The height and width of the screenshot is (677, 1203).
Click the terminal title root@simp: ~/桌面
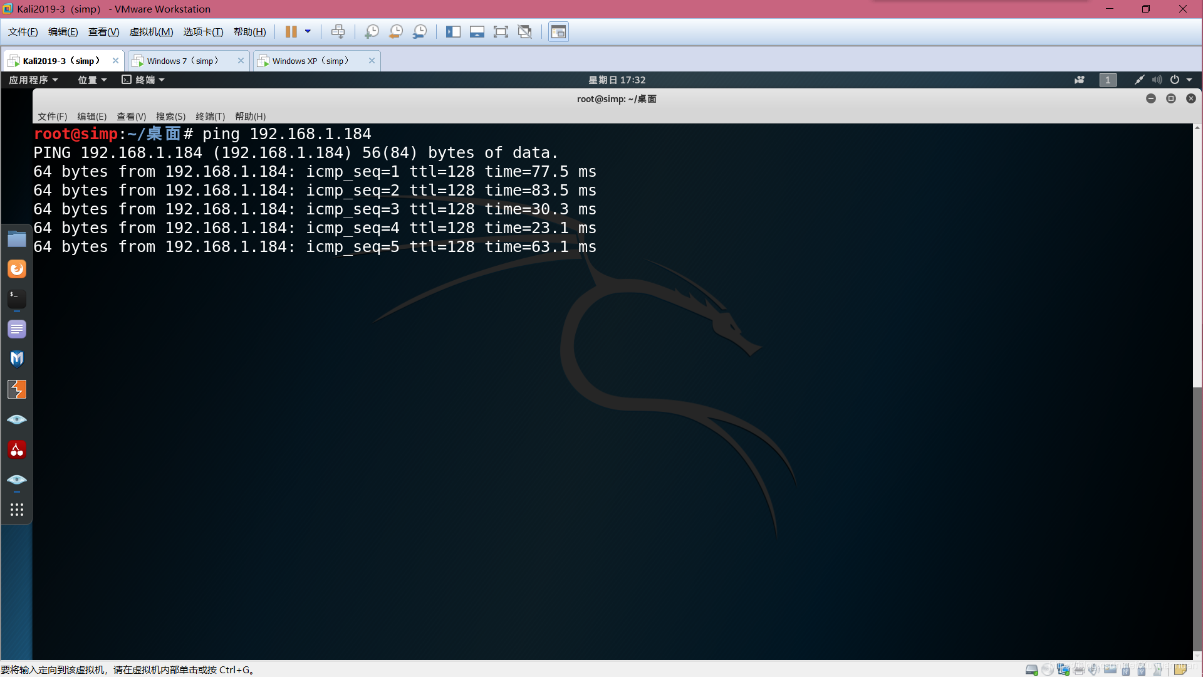click(x=617, y=99)
